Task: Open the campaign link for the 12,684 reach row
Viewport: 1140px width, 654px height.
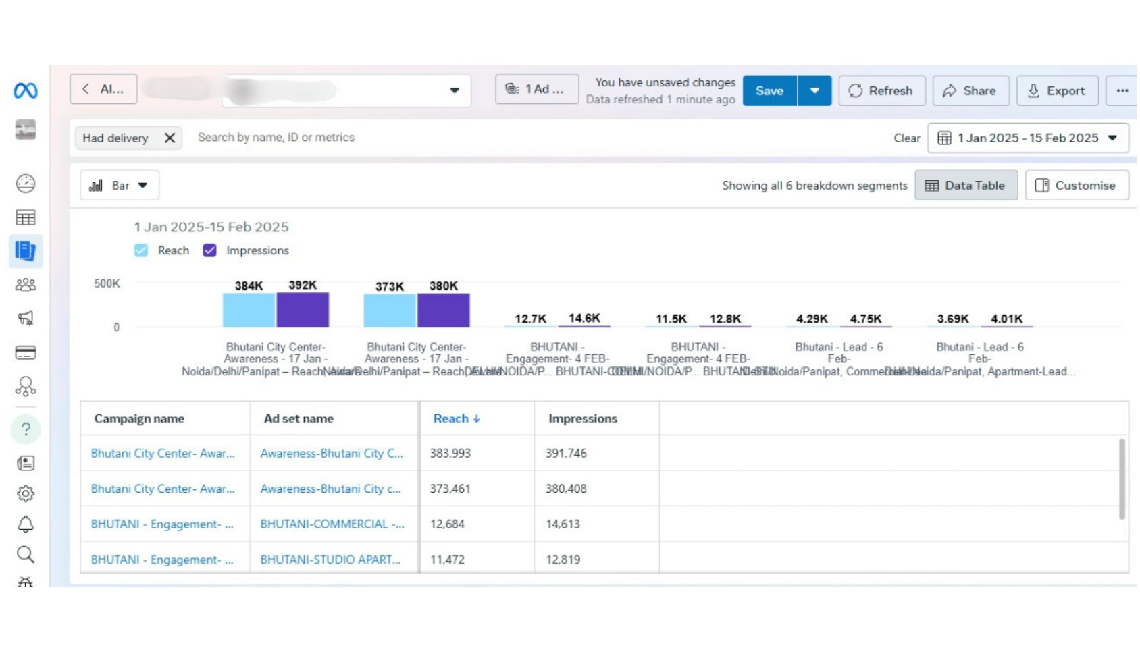Action: click(162, 524)
